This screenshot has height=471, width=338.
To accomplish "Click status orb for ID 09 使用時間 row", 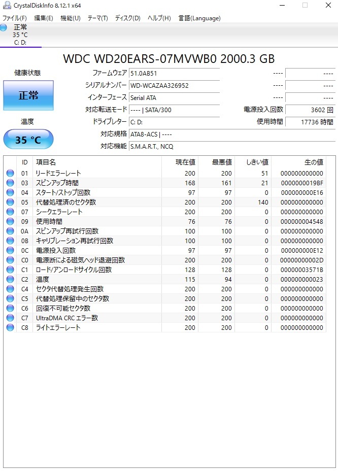I will click(x=10, y=221).
